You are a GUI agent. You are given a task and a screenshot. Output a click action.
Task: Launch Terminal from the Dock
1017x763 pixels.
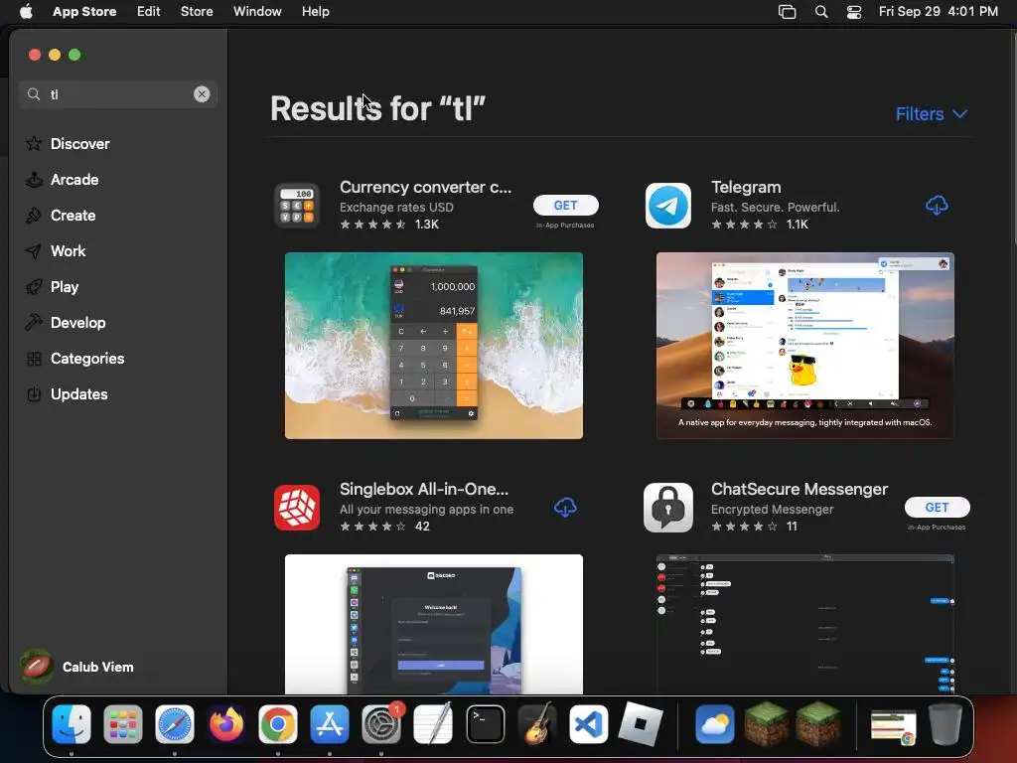485,724
